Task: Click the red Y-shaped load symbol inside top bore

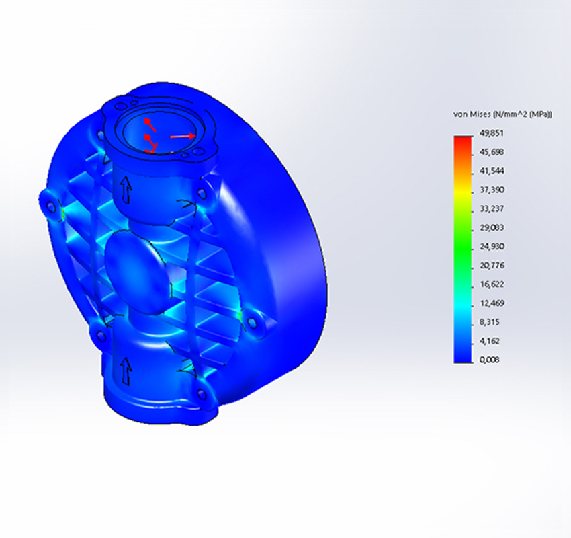Action: (149, 143)
